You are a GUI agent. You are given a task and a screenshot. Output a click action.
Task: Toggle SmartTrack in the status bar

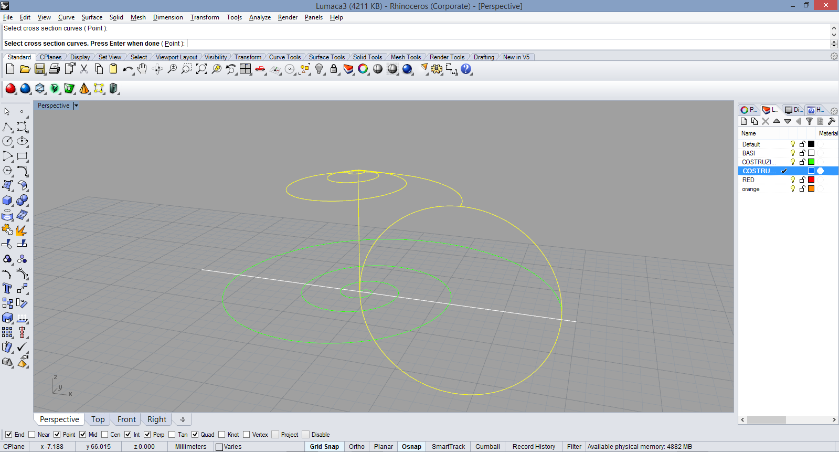(448, 447)
